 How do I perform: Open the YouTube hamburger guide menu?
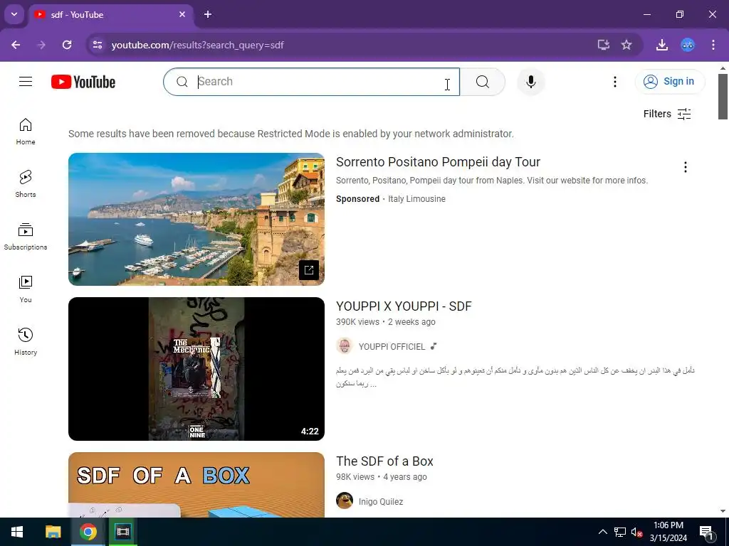tap(26, 82)
